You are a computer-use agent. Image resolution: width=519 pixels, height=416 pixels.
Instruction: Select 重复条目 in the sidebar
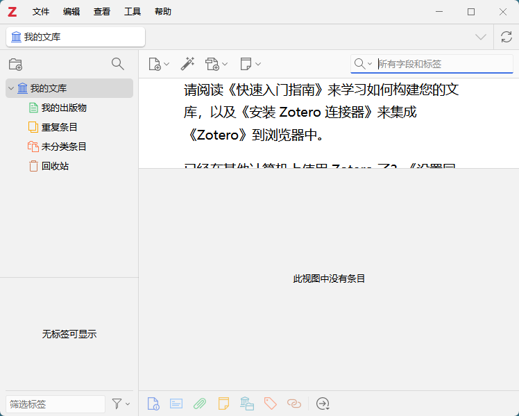59,127
